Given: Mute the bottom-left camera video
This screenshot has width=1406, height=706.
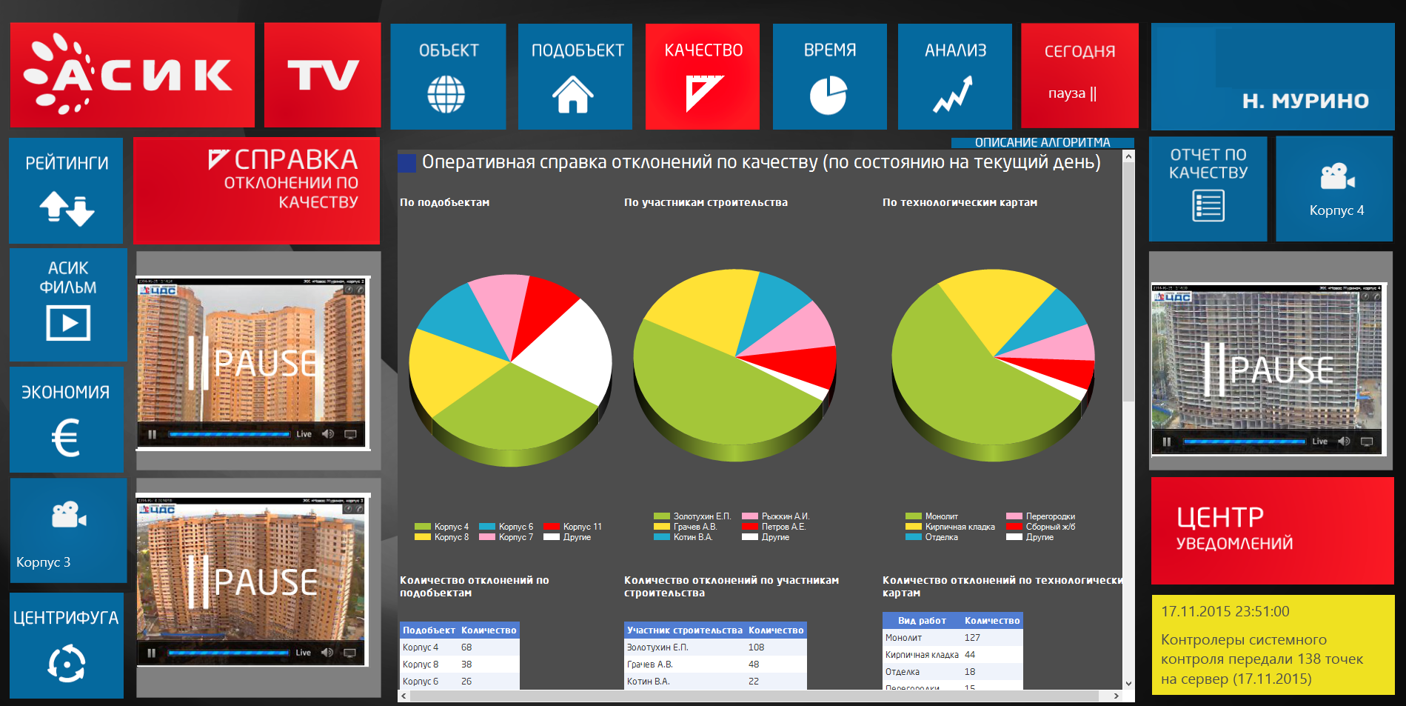Looking at the screenshot, I should pos(327,653).
